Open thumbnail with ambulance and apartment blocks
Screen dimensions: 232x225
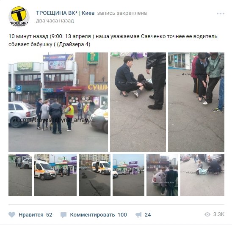[x=94, y=175]
